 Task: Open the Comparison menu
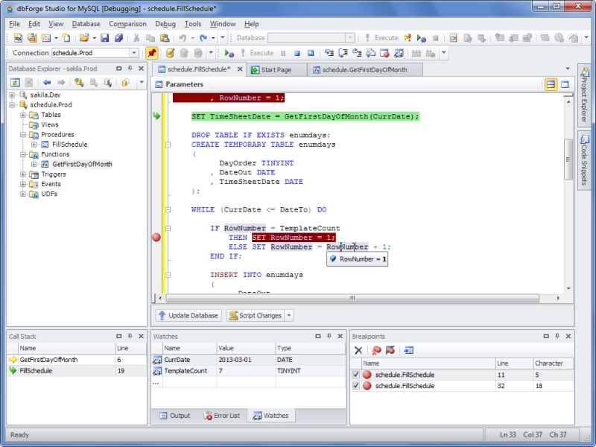(127, 24)
